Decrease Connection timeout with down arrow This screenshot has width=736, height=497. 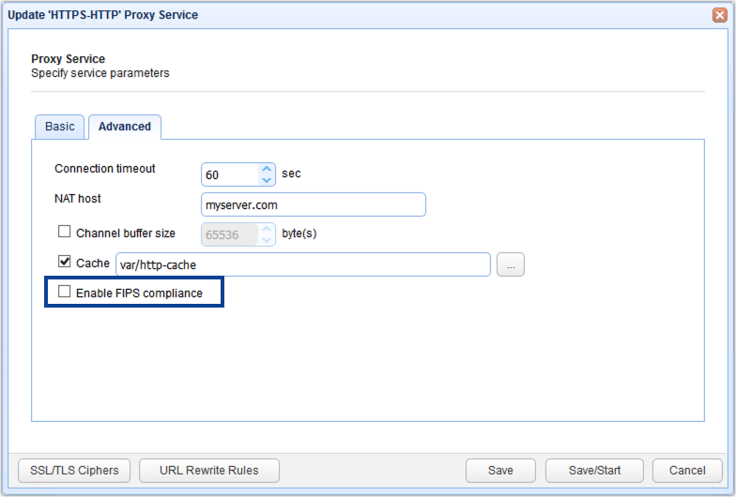coord(267,180)
